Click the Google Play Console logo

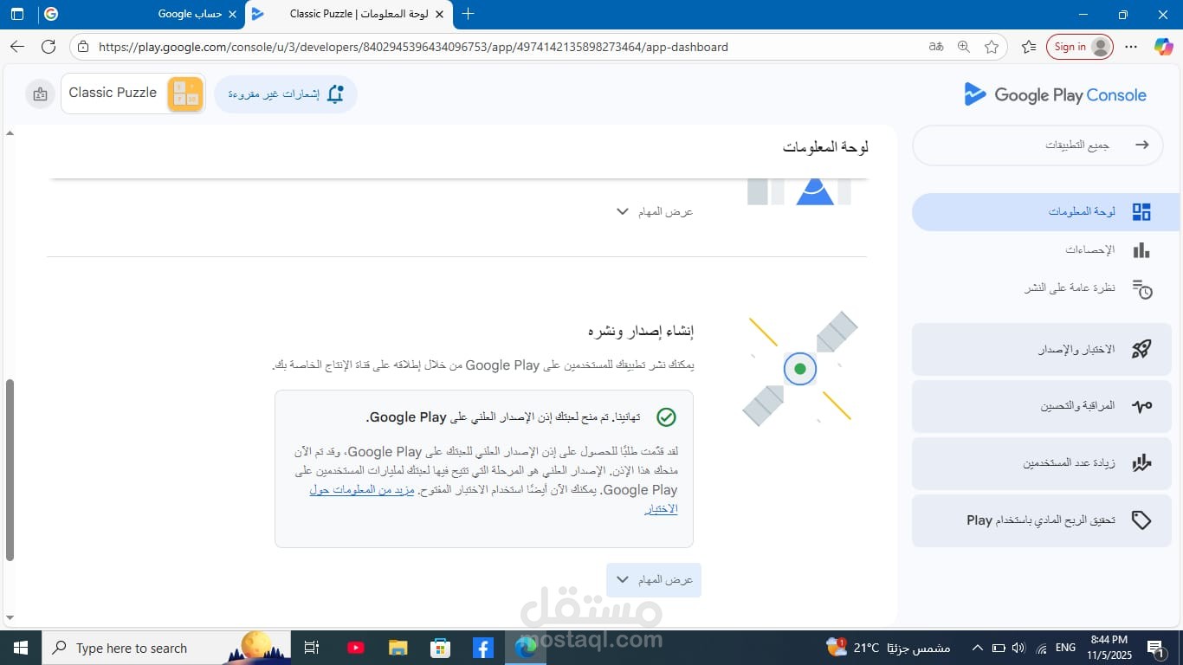[x=1055, y=95]
